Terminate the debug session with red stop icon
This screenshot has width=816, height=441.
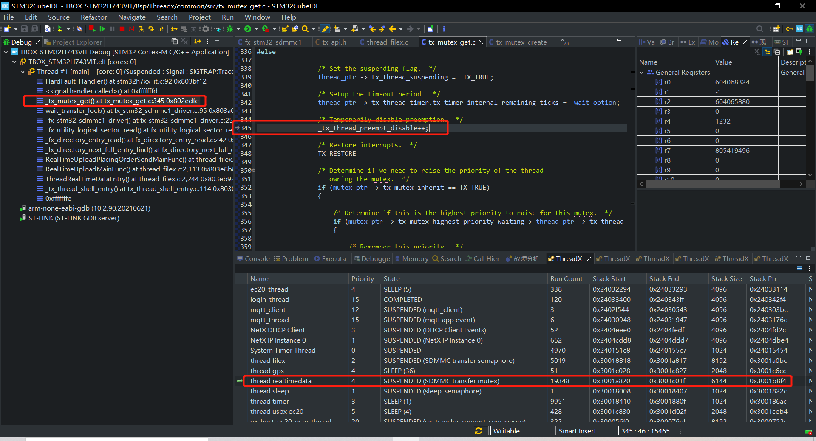pos(122,29)
